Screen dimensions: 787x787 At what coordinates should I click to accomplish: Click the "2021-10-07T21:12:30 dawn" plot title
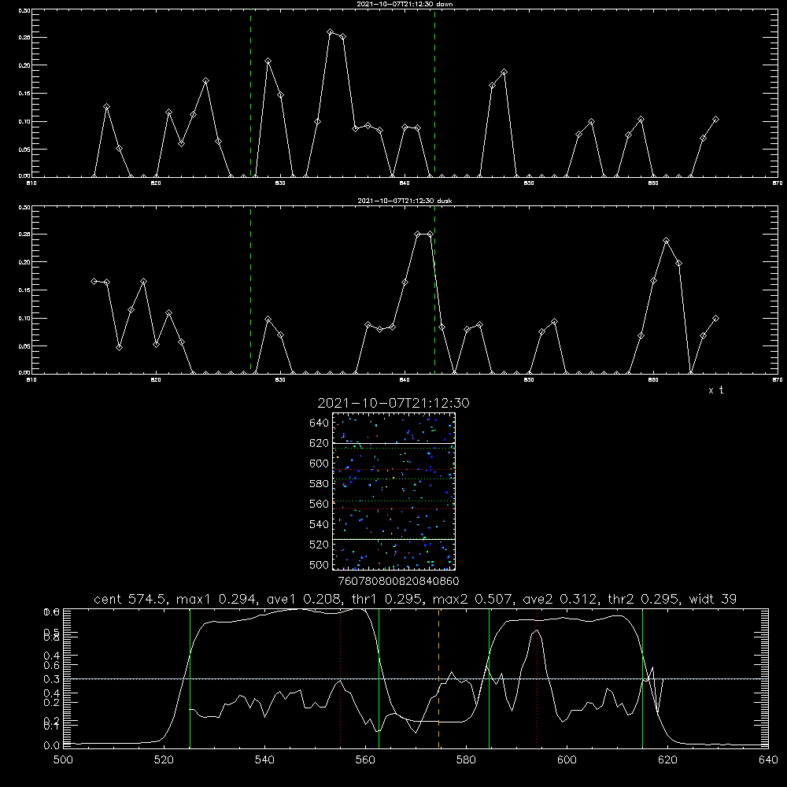(405, 4)
